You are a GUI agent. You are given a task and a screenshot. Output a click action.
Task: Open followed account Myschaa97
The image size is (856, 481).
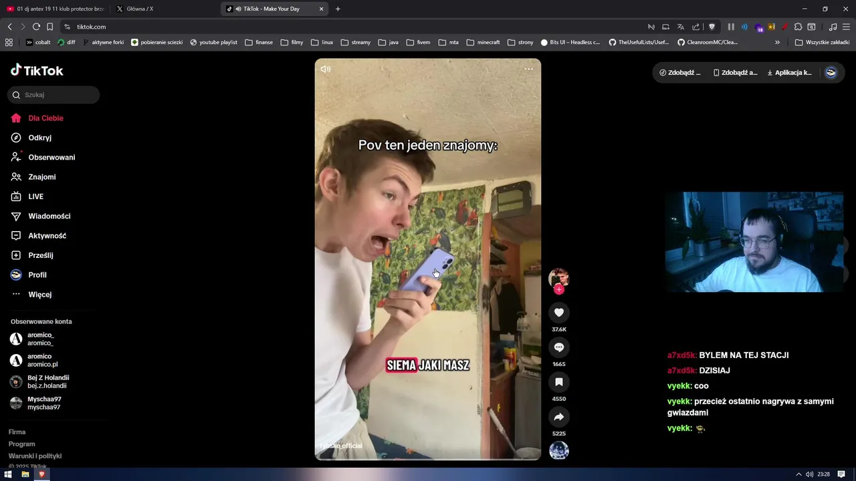35,403
